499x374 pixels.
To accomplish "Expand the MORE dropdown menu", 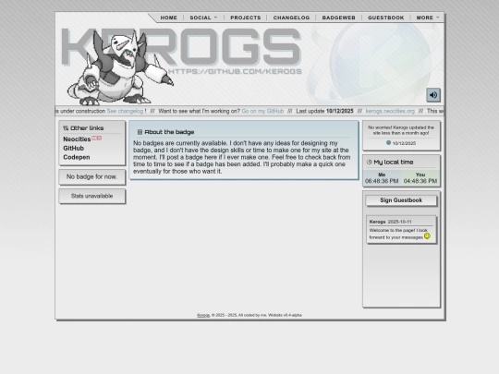I will [x=428, y=18].
